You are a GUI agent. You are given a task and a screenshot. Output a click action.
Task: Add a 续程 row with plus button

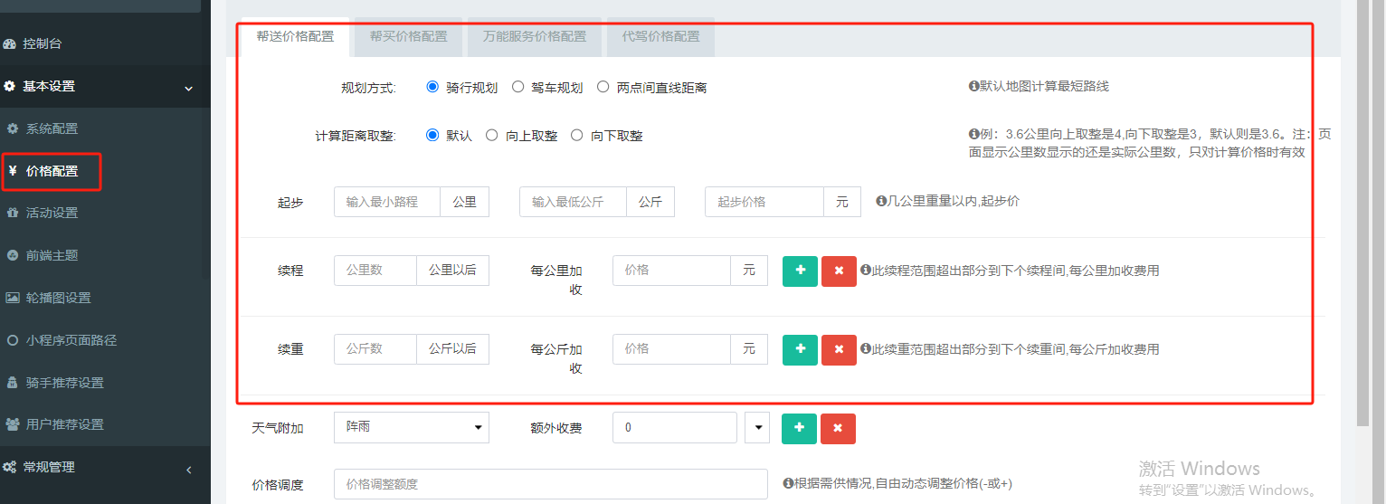(800, 271)
